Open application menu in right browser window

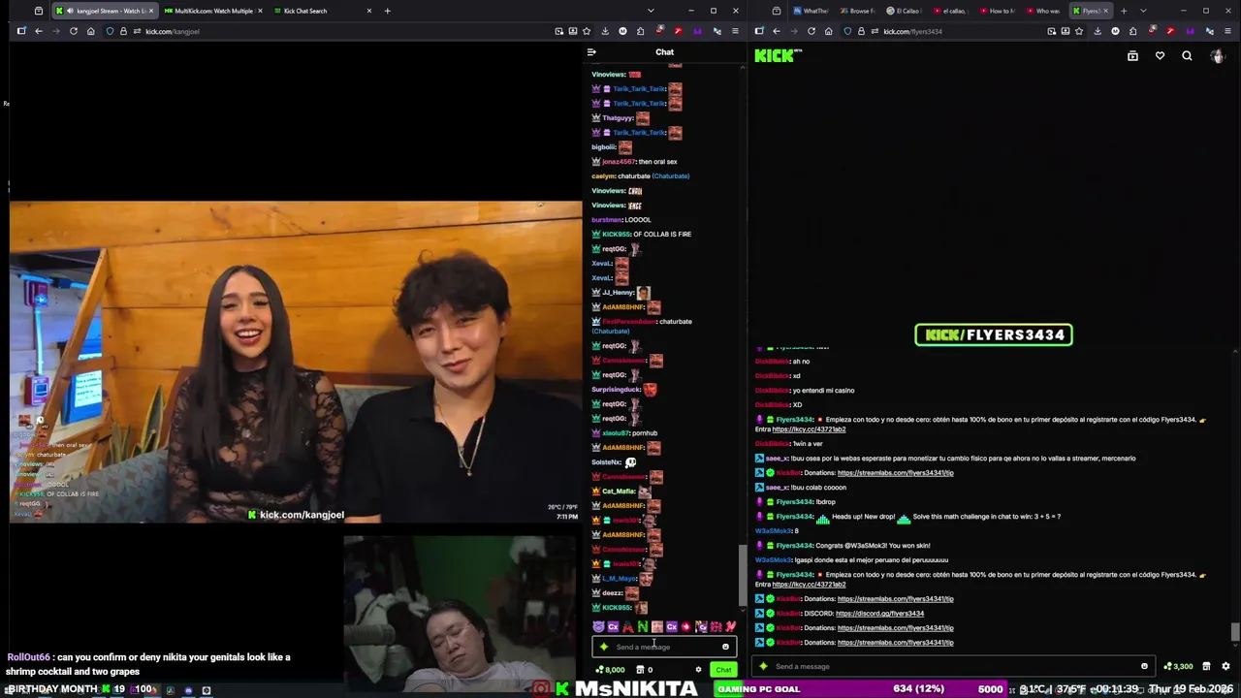pos(1227,31)
